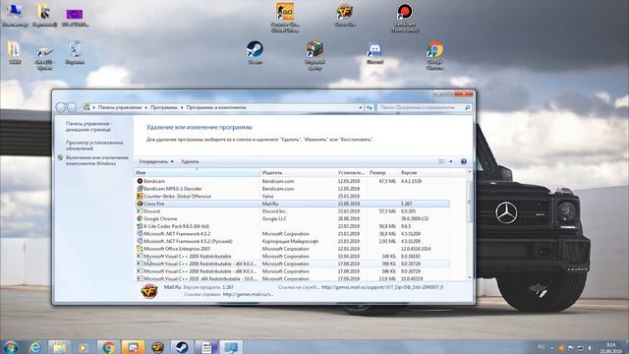Open Windows Explorer from the taskbar
The width and height of the screenshot is (629, 354).
59,347
